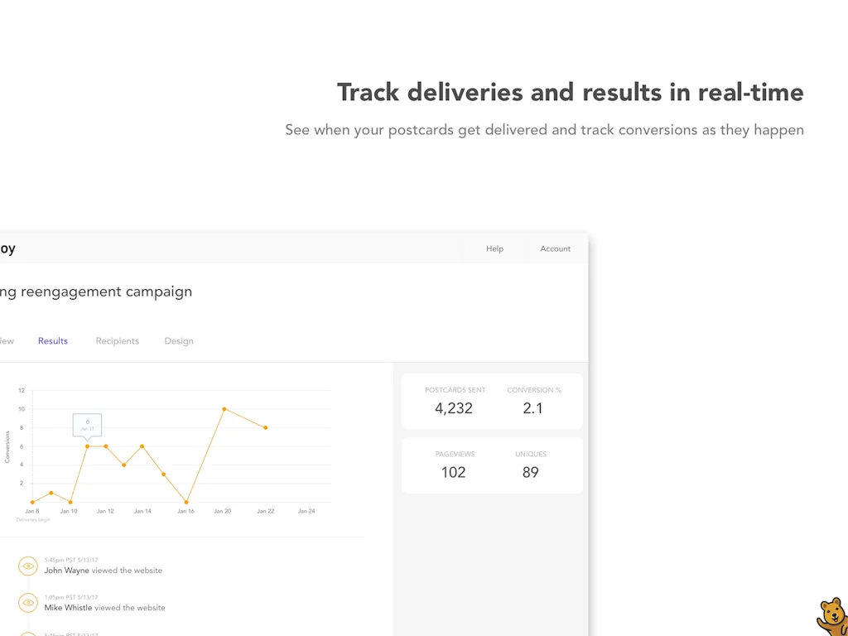Click the reengagement campaign title
The image size is (848, 636).
tap(96, 292)
